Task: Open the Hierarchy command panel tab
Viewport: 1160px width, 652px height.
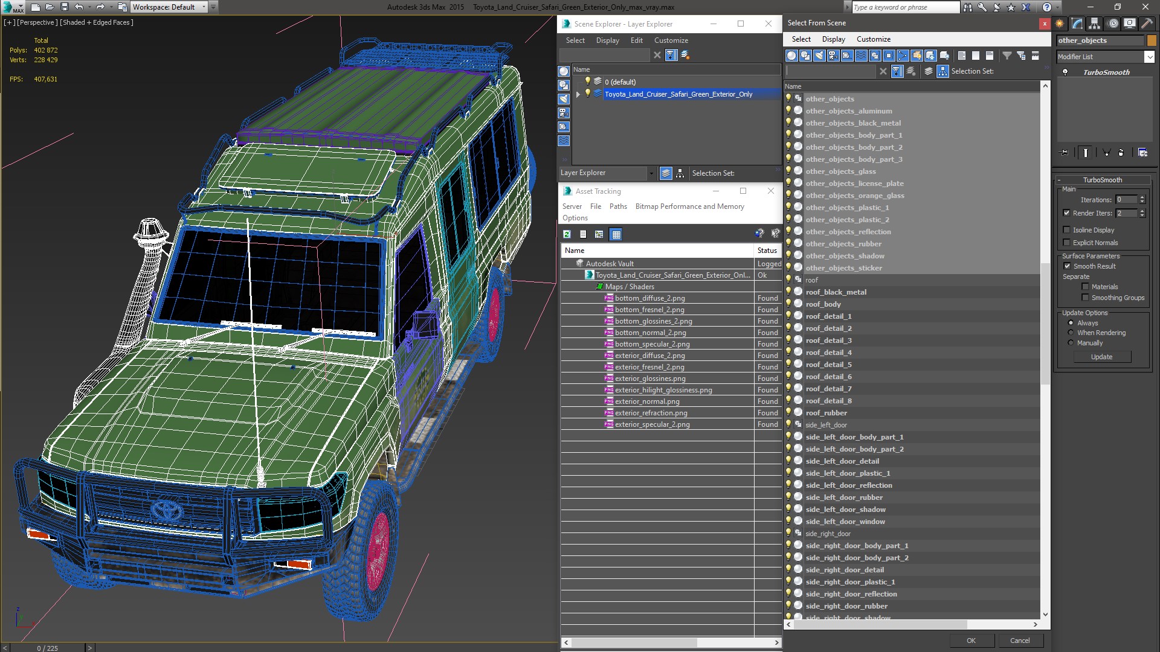Action: tap(1095, 24)
